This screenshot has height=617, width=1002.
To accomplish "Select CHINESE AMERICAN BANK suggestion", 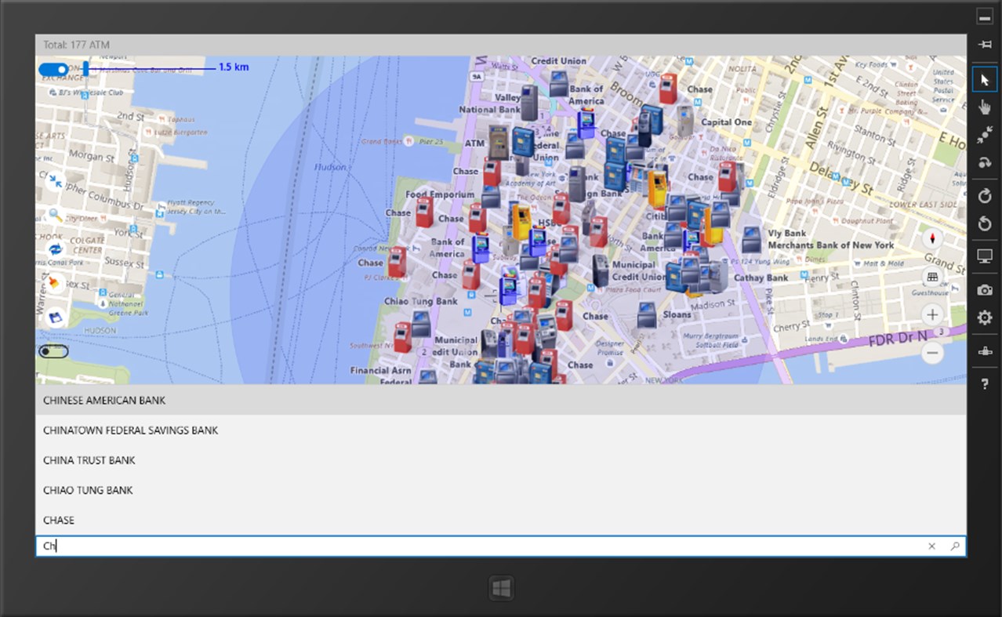I will pos(500,400).
